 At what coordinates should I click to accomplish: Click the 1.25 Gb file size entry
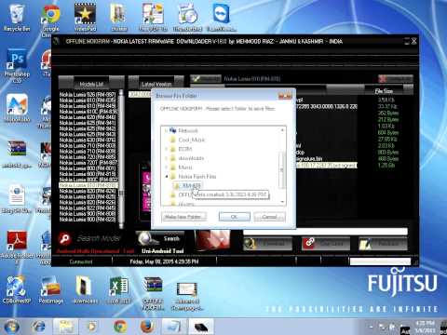tap(386, 166)
